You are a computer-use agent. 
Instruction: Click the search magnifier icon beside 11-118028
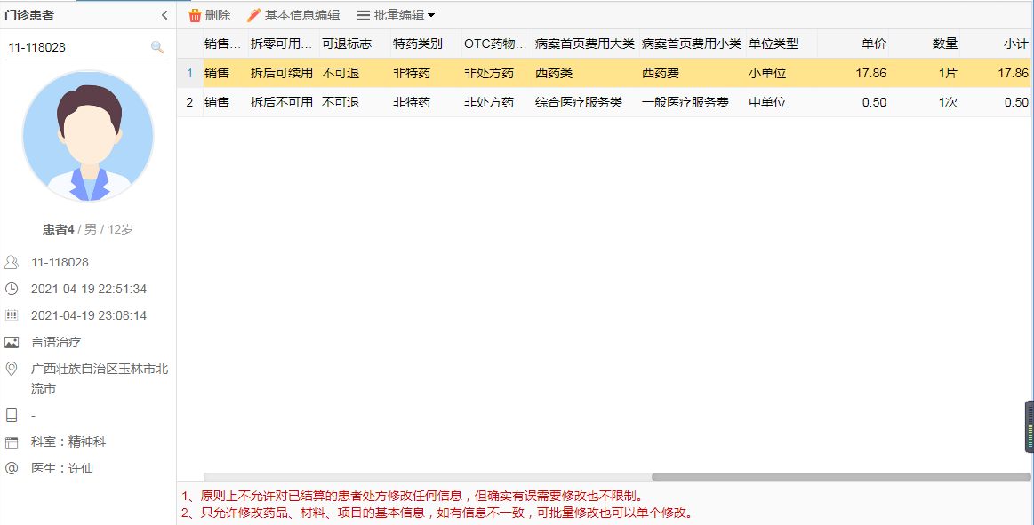click(x=157, y=47)
